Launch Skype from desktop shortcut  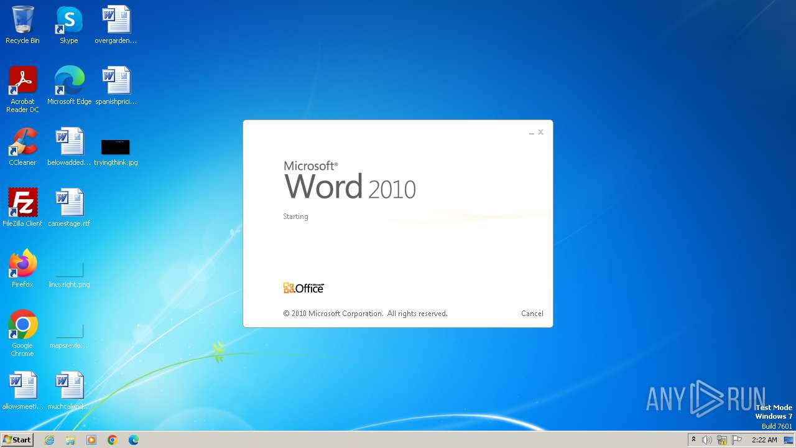click(x=69, y=25)
